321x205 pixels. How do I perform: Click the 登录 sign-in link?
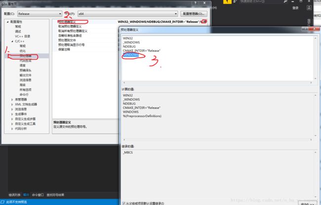295,8
